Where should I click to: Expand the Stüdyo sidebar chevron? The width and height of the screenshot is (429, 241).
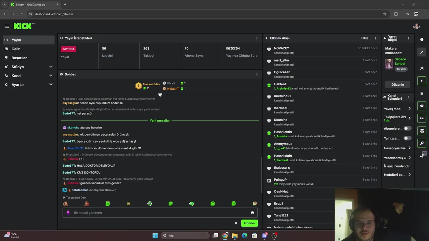[51, 67]
